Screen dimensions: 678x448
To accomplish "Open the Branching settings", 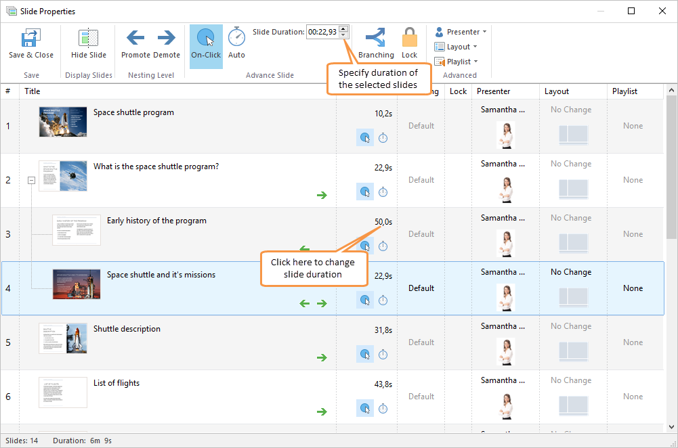I will coord(376,43).
